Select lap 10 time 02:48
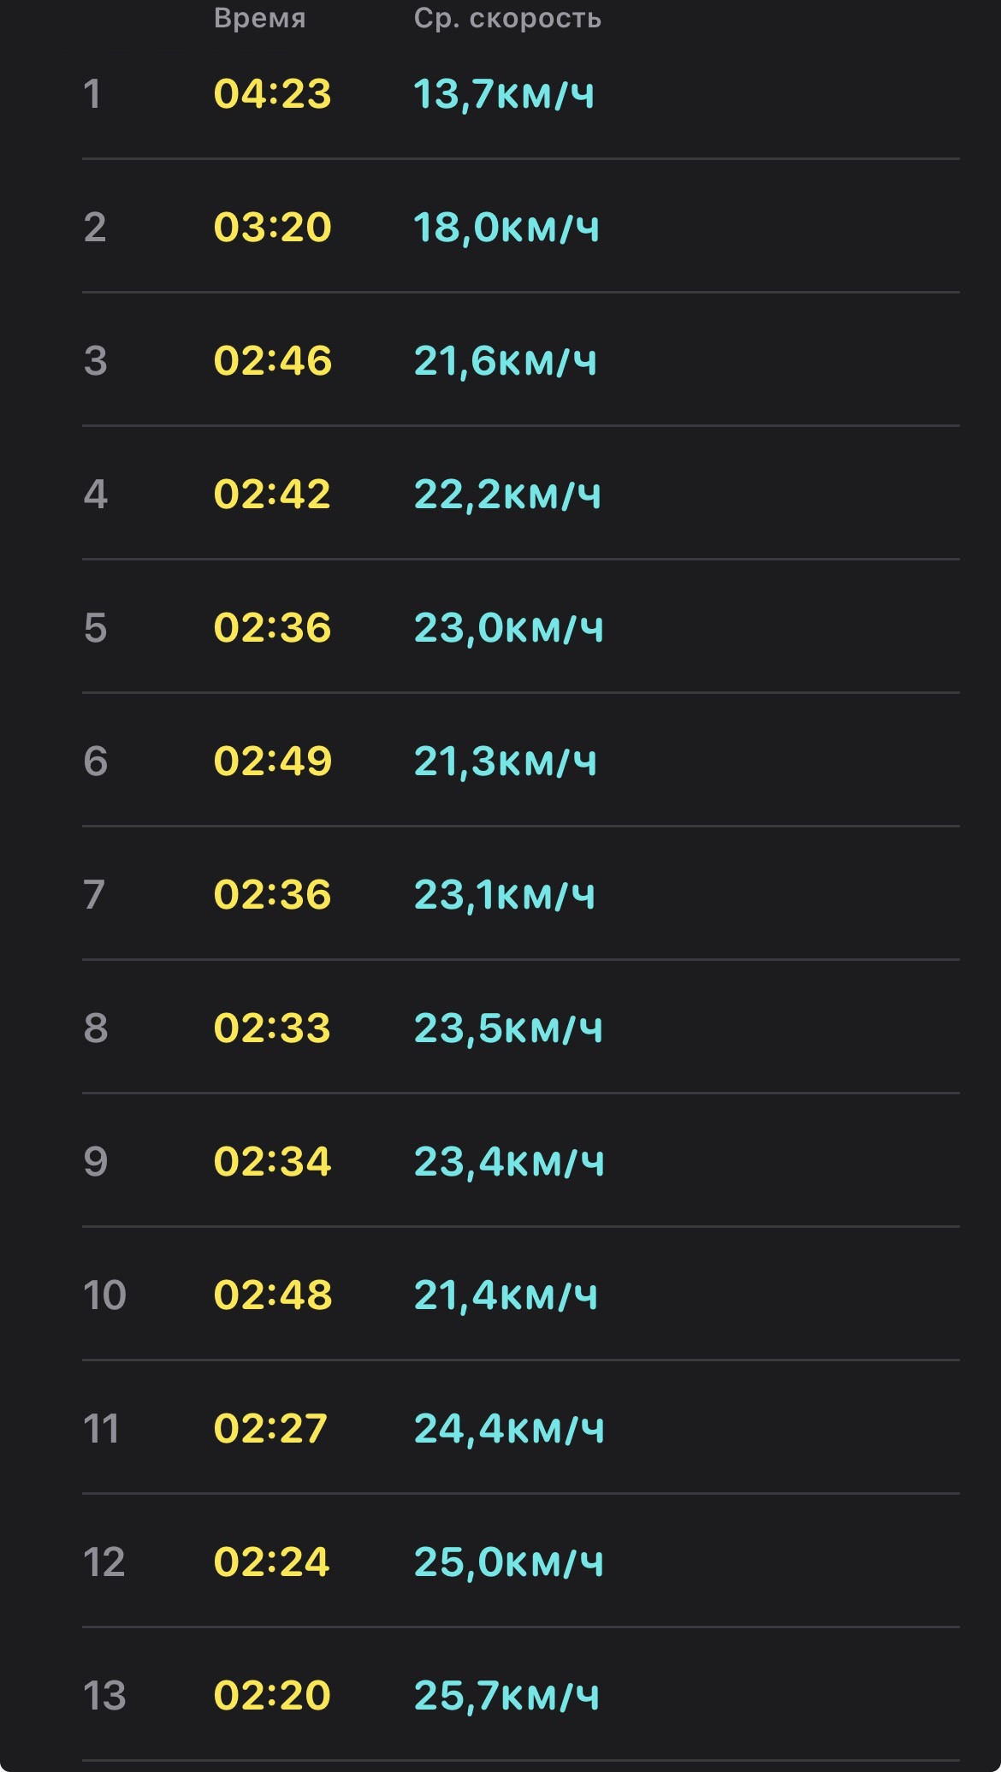Screen dimensions: 1001x1772 click(272, 1295)
